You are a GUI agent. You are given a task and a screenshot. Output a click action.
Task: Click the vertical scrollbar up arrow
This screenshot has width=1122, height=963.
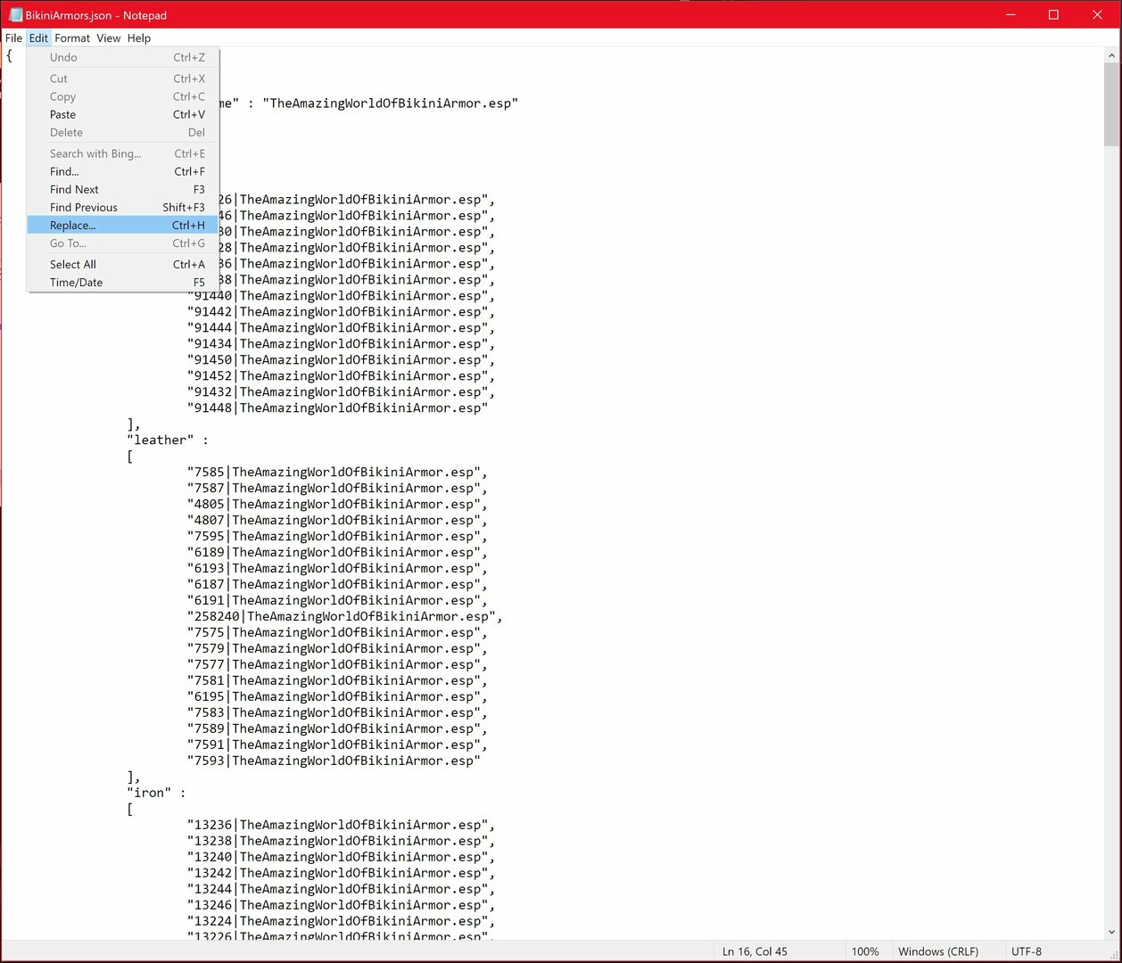pyautogui.click(x=1111, y=55)
